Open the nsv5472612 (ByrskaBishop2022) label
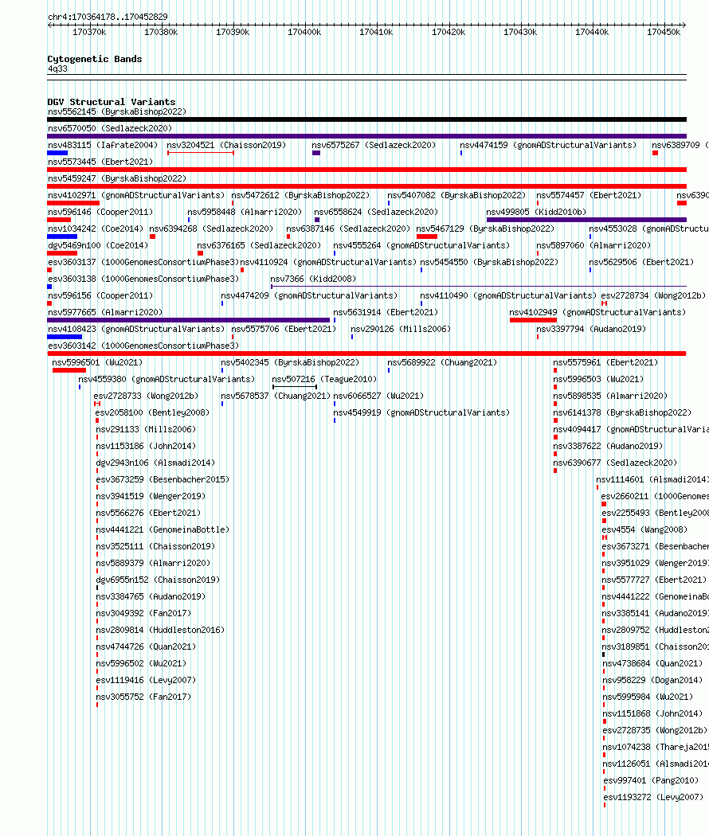This screenshot has height=836, width=709. (300, 195)
